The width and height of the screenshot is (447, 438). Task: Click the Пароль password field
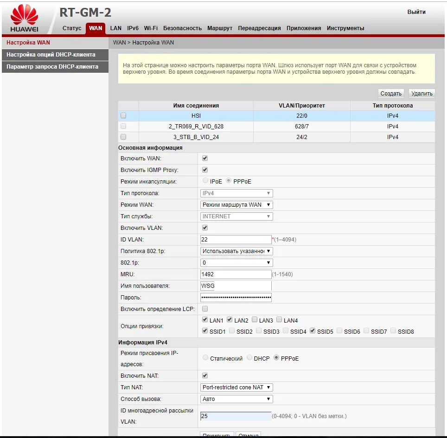coord(236,298)
